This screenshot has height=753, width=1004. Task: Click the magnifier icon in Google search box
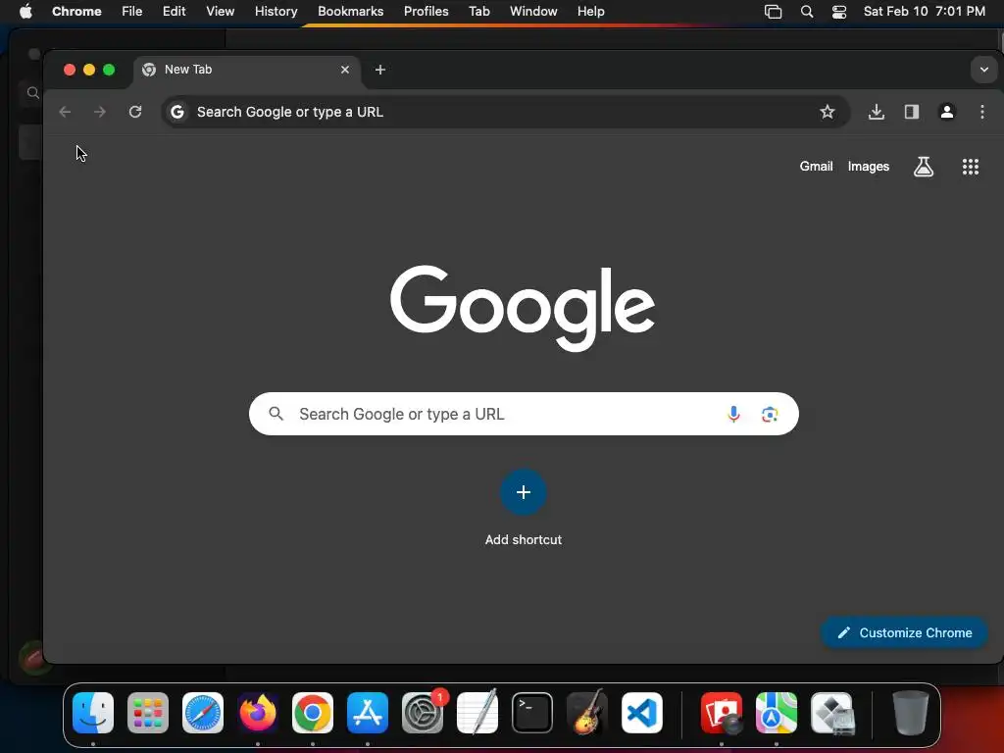coord(276,414)
